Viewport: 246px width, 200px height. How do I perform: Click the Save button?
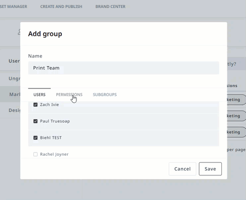210,169
